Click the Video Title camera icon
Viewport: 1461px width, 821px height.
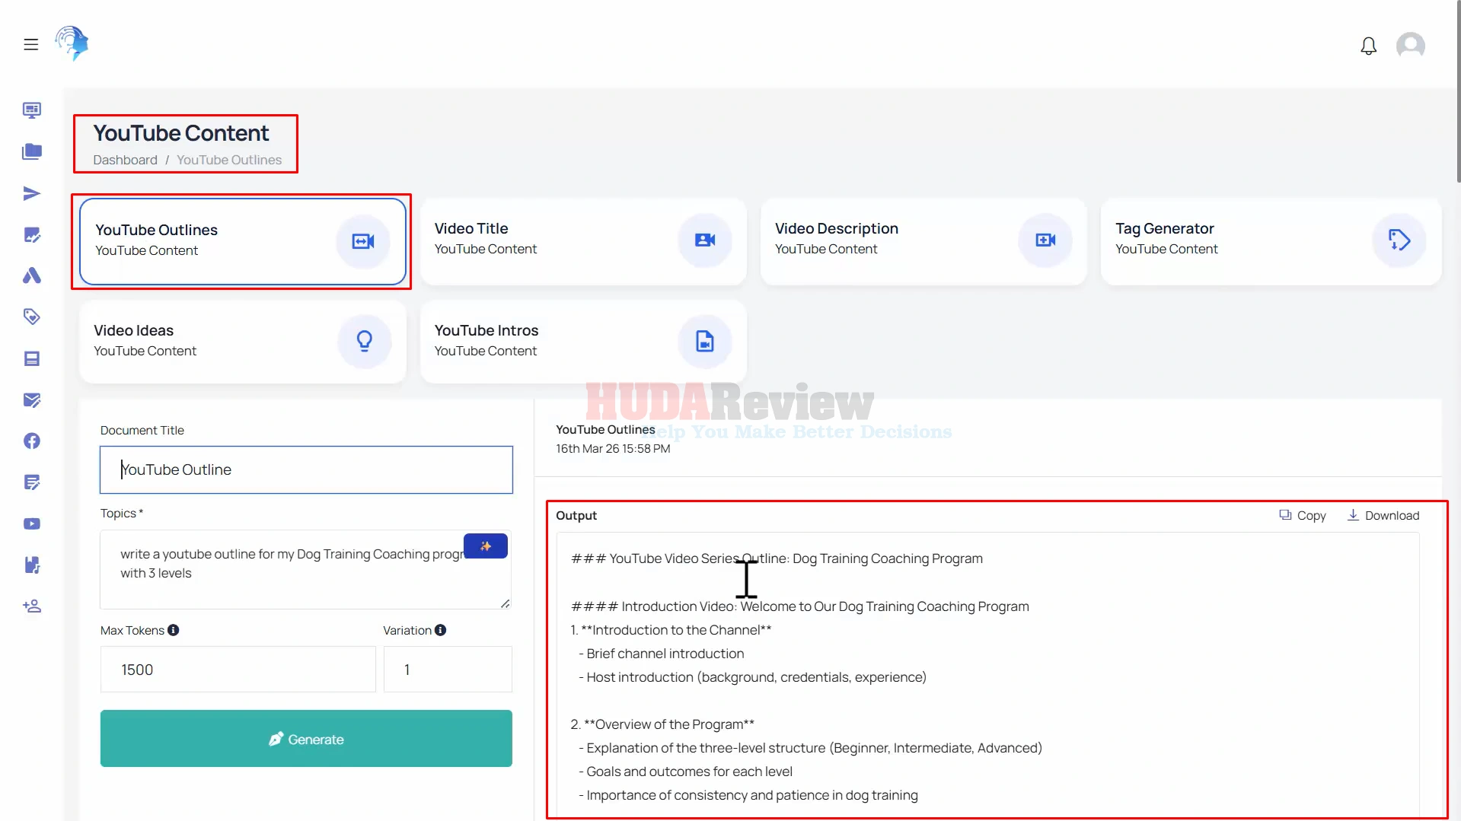pyautogui.click(x=704, y=240)
